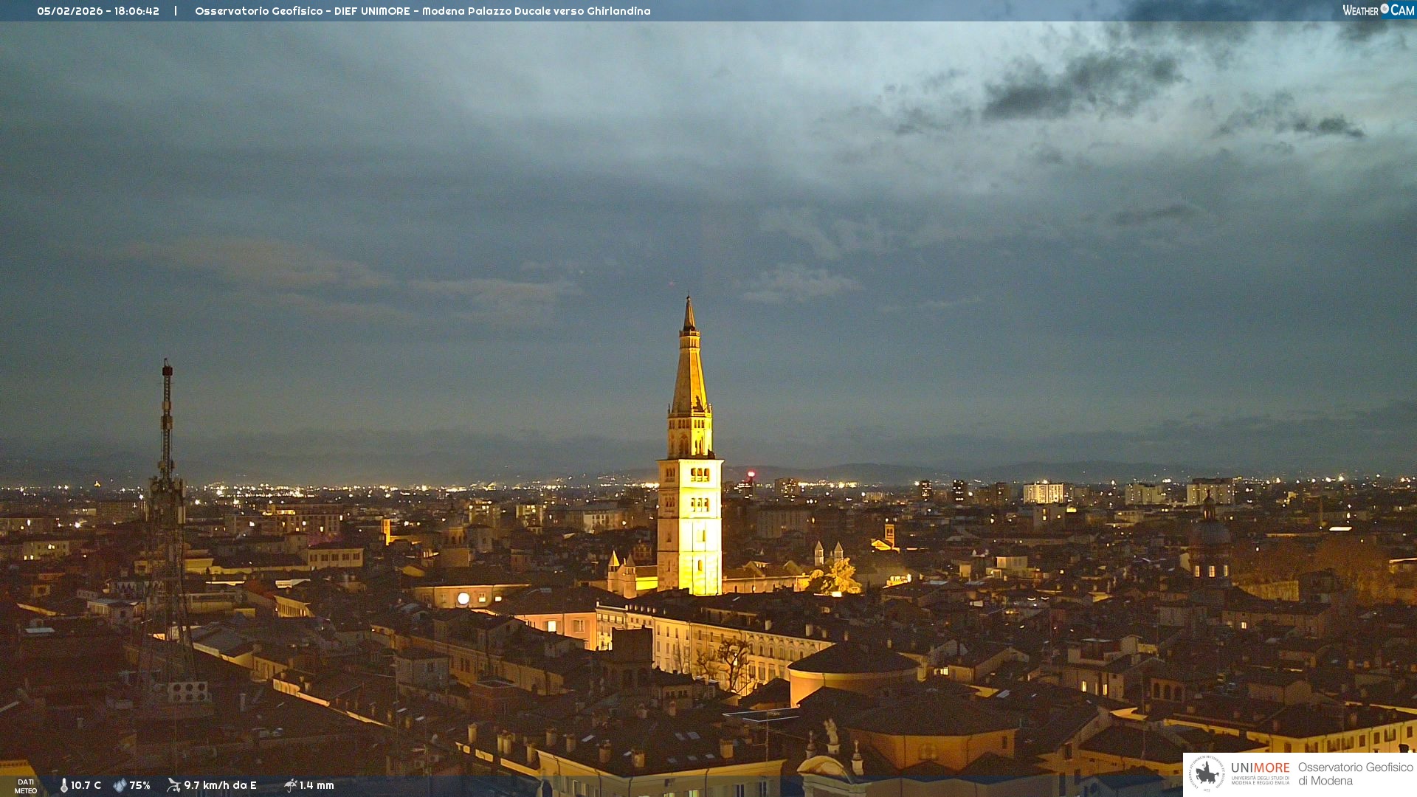
Task: Click the 10.7 C temperature reading
Action: point(86,785)
